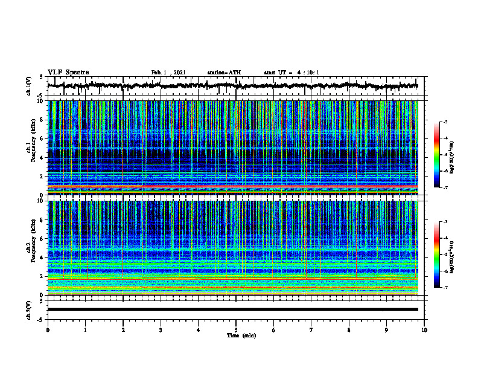This screenshot has height=370, width=478.
Task: Click the 'VLF Spectra' title text
Action: point(69,73)
